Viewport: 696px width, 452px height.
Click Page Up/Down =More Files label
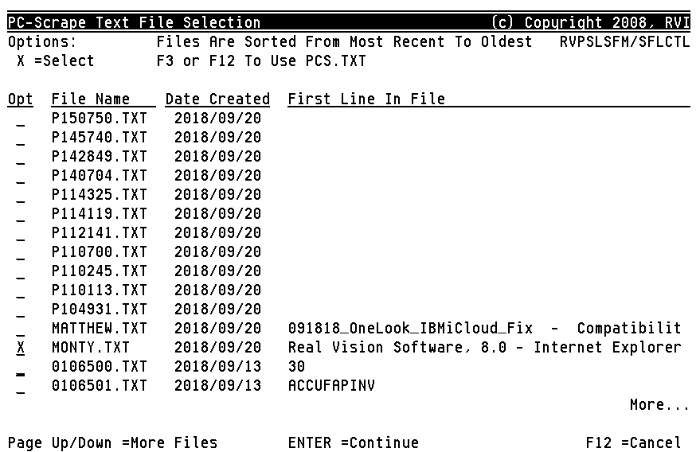coord(113,442)
